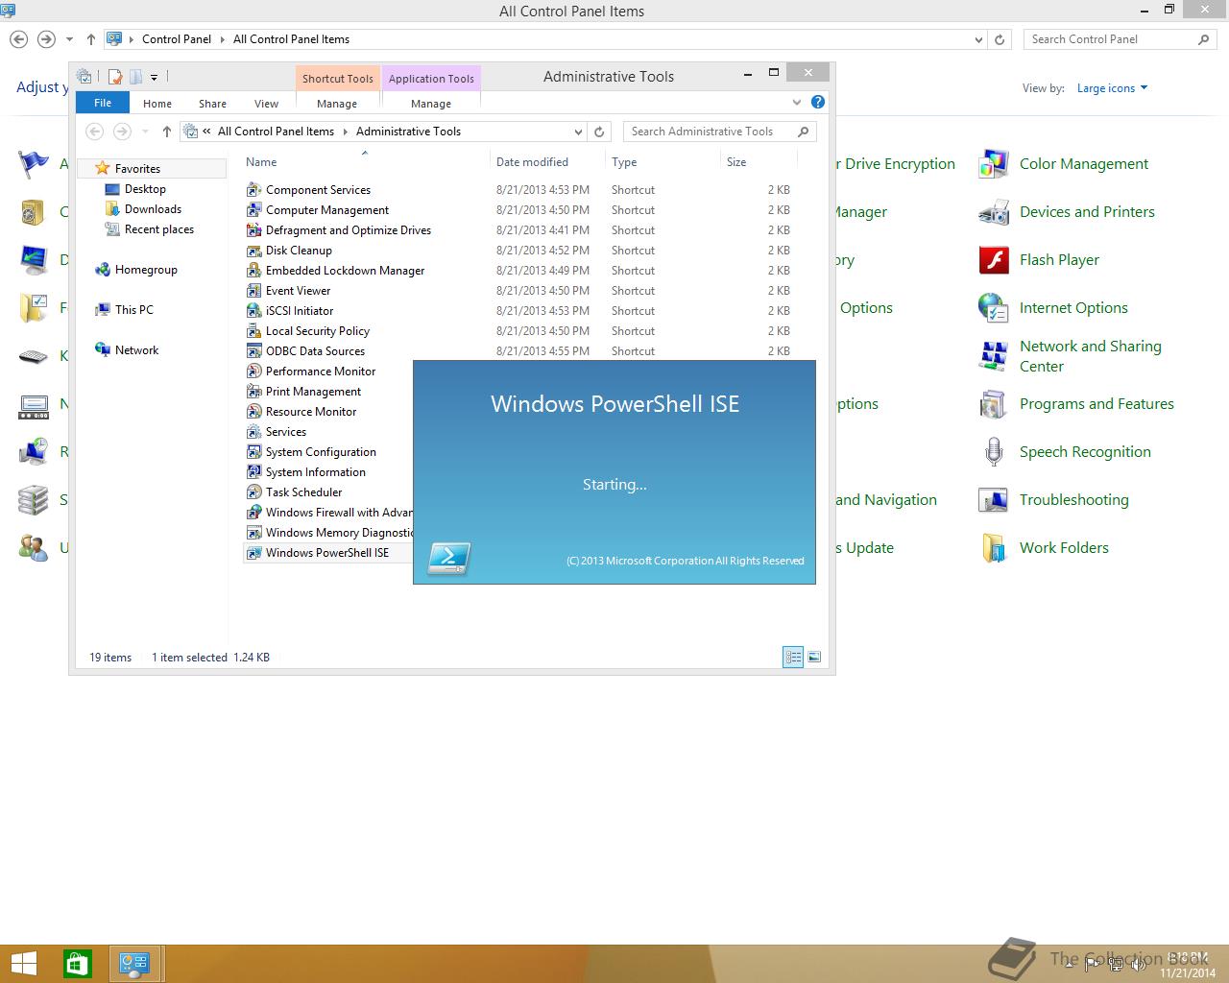Open Application Tools Manage tab

(x=431, y=104)
